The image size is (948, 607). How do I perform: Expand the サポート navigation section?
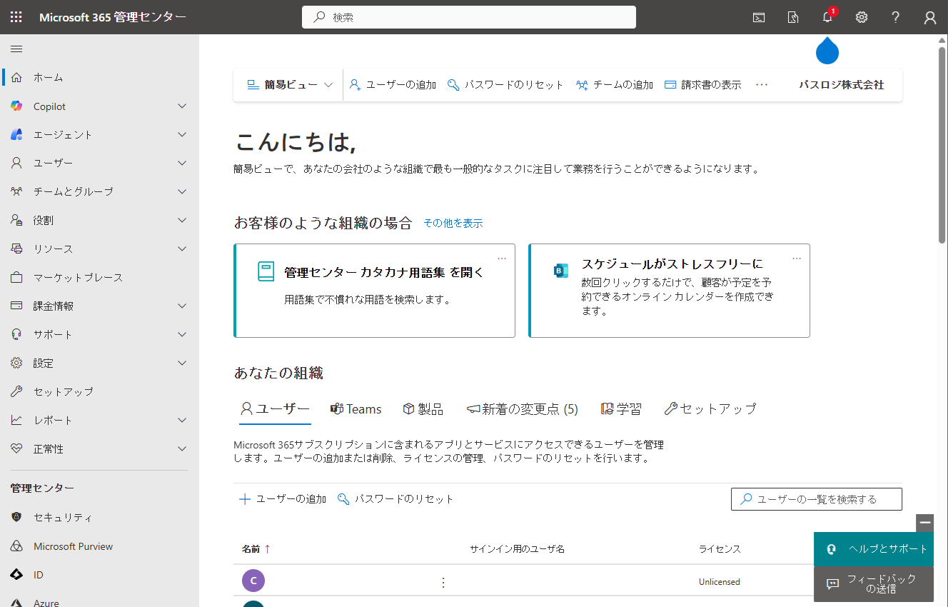(x=182, y=334)
